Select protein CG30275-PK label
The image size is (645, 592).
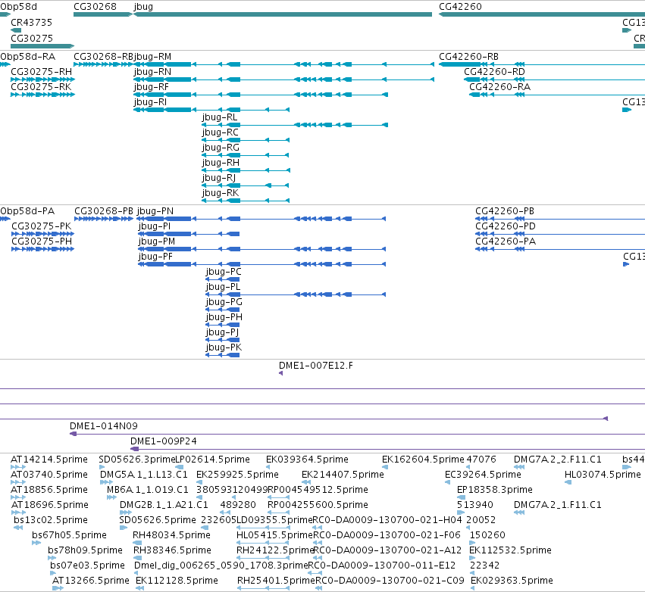click(x=41, y=226)
